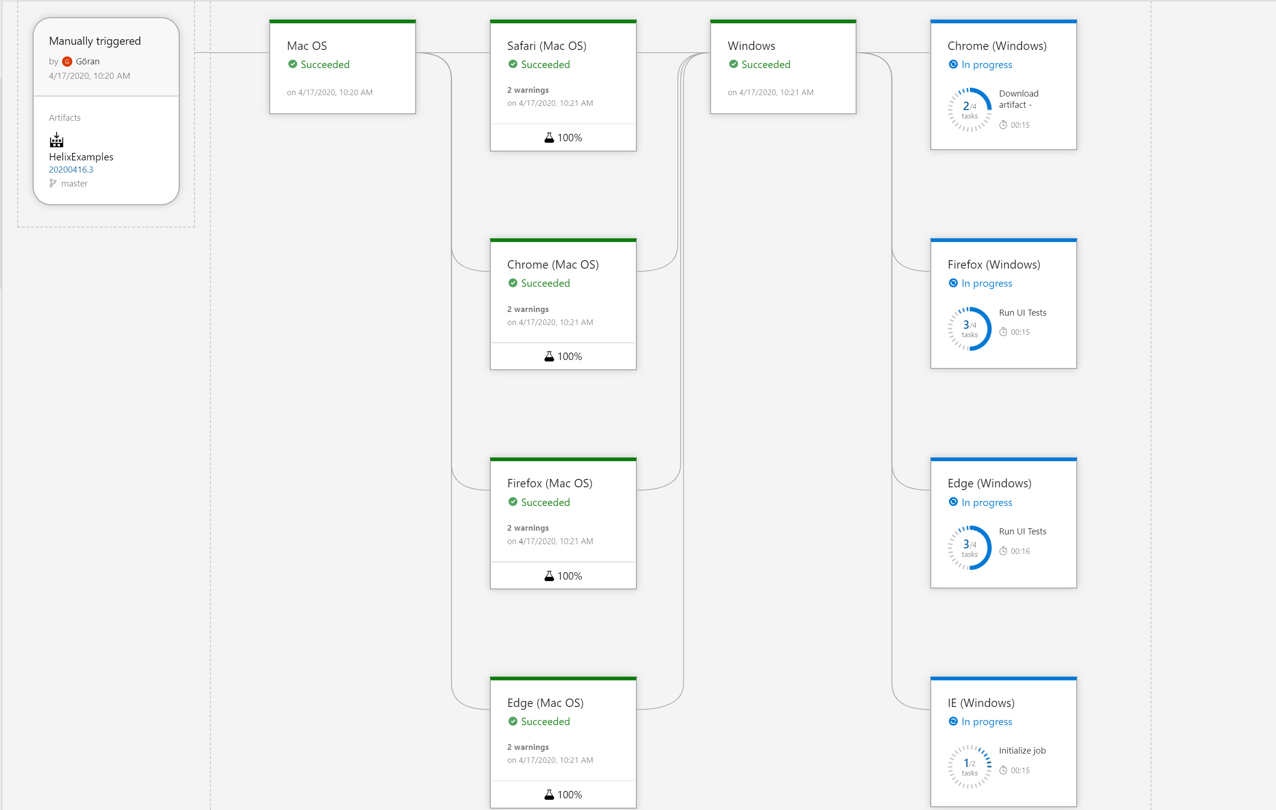This screenshot has height=810, width=1276.
Task: Click the Edge (Mac OS) test flask icon
Action: pos(549,795)
